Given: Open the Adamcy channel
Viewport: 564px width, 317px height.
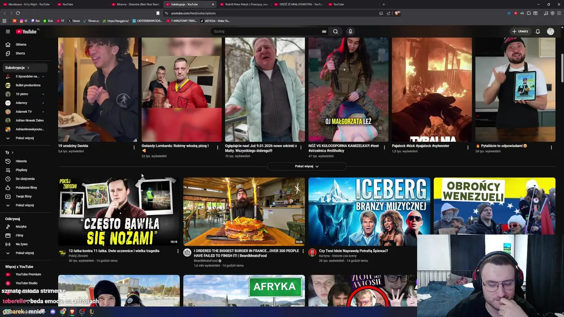Looking at the screenshot, I should coord(25,103).
